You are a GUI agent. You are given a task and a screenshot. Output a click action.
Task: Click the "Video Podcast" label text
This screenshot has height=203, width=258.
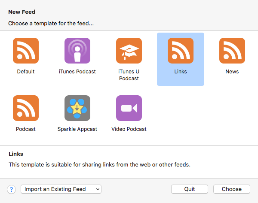pyautogui.click(x=129, y=129)
